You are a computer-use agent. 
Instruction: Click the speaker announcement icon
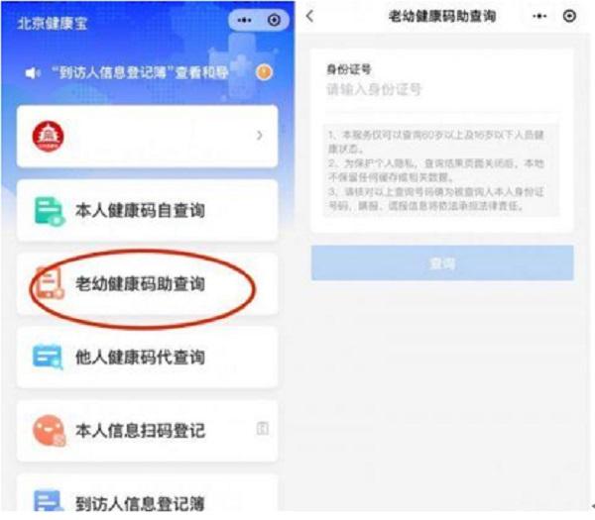point(33,72)
